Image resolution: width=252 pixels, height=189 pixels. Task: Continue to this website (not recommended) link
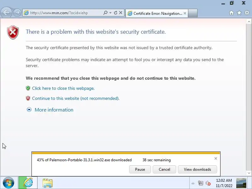[x=76, y=98]
